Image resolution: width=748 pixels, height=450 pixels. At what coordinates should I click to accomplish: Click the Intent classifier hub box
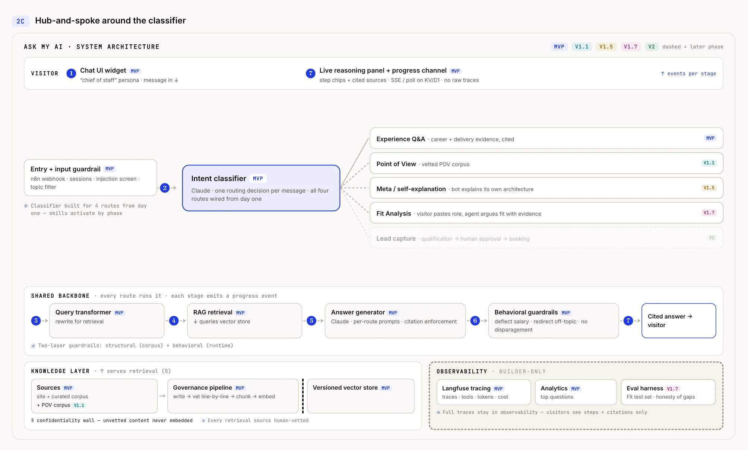pyautogui.click(x=261, y=188)
